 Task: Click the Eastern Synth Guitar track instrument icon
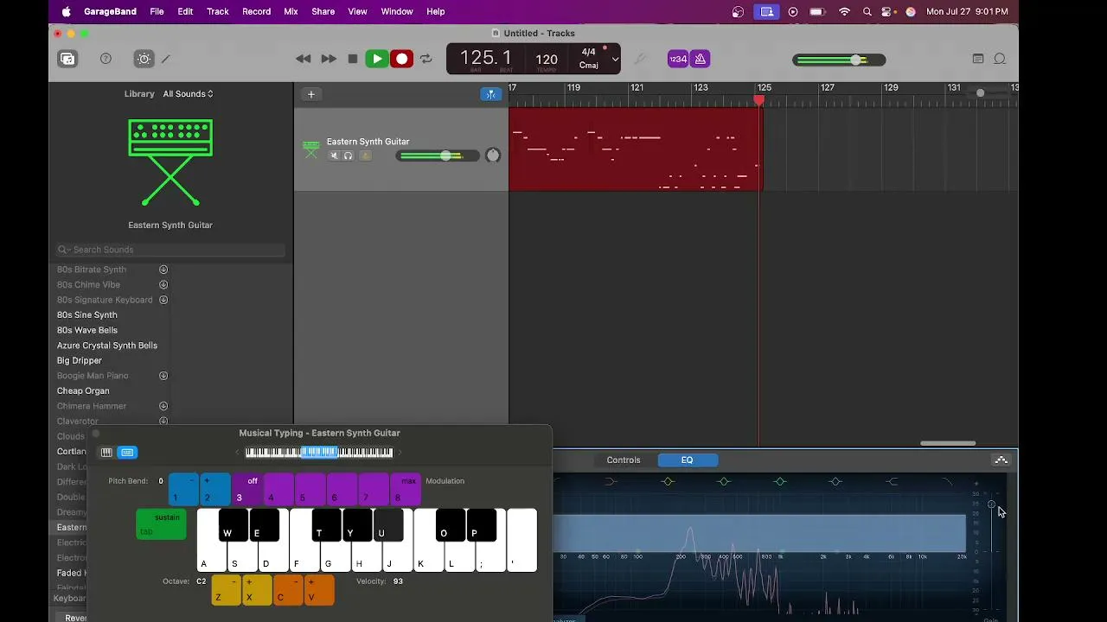click(310, 149)
